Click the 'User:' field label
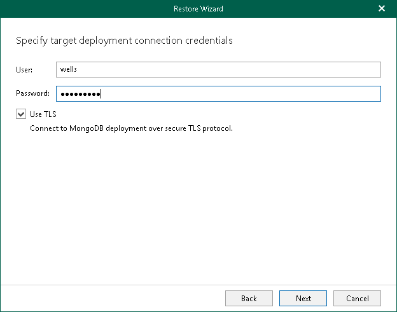397x312 pixels. (x=25, y=69)
